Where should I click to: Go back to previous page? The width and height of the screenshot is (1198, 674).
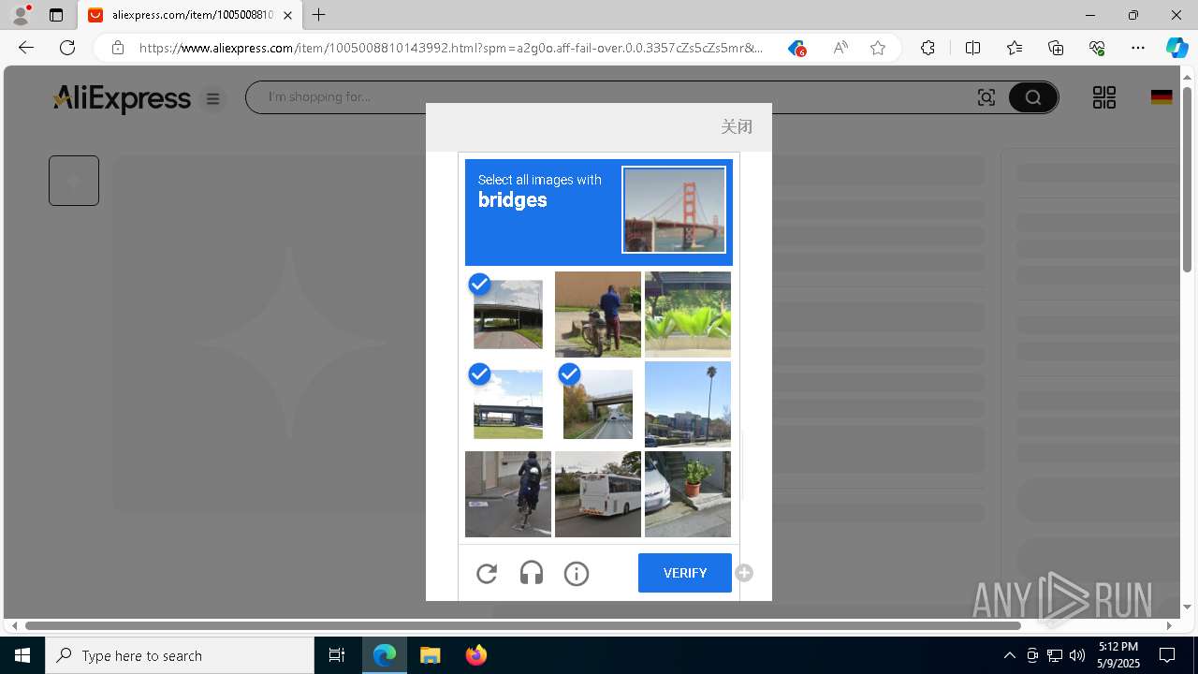click(x=26, y=48)
